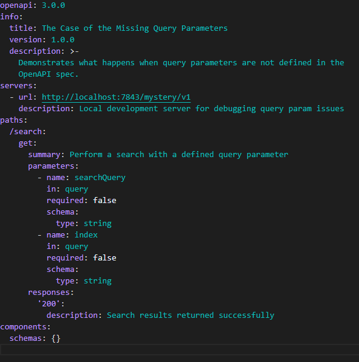
Task: Click the '200' response code
Action: [x=49, y=304]
